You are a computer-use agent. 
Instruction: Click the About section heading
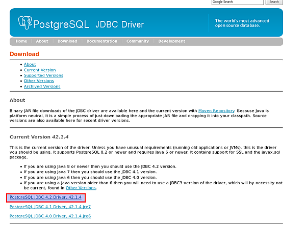(x=17, y=100)
